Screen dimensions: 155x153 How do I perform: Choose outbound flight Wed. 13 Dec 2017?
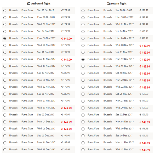click(x=5, y=150)
